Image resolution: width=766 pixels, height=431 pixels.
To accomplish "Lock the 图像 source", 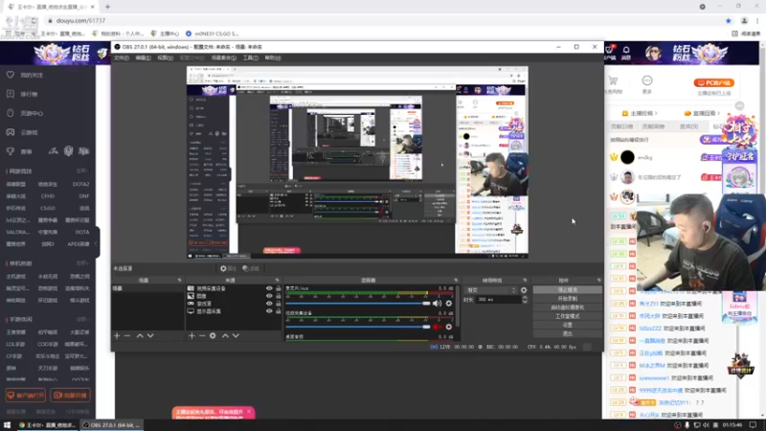I will coord(278,296).
